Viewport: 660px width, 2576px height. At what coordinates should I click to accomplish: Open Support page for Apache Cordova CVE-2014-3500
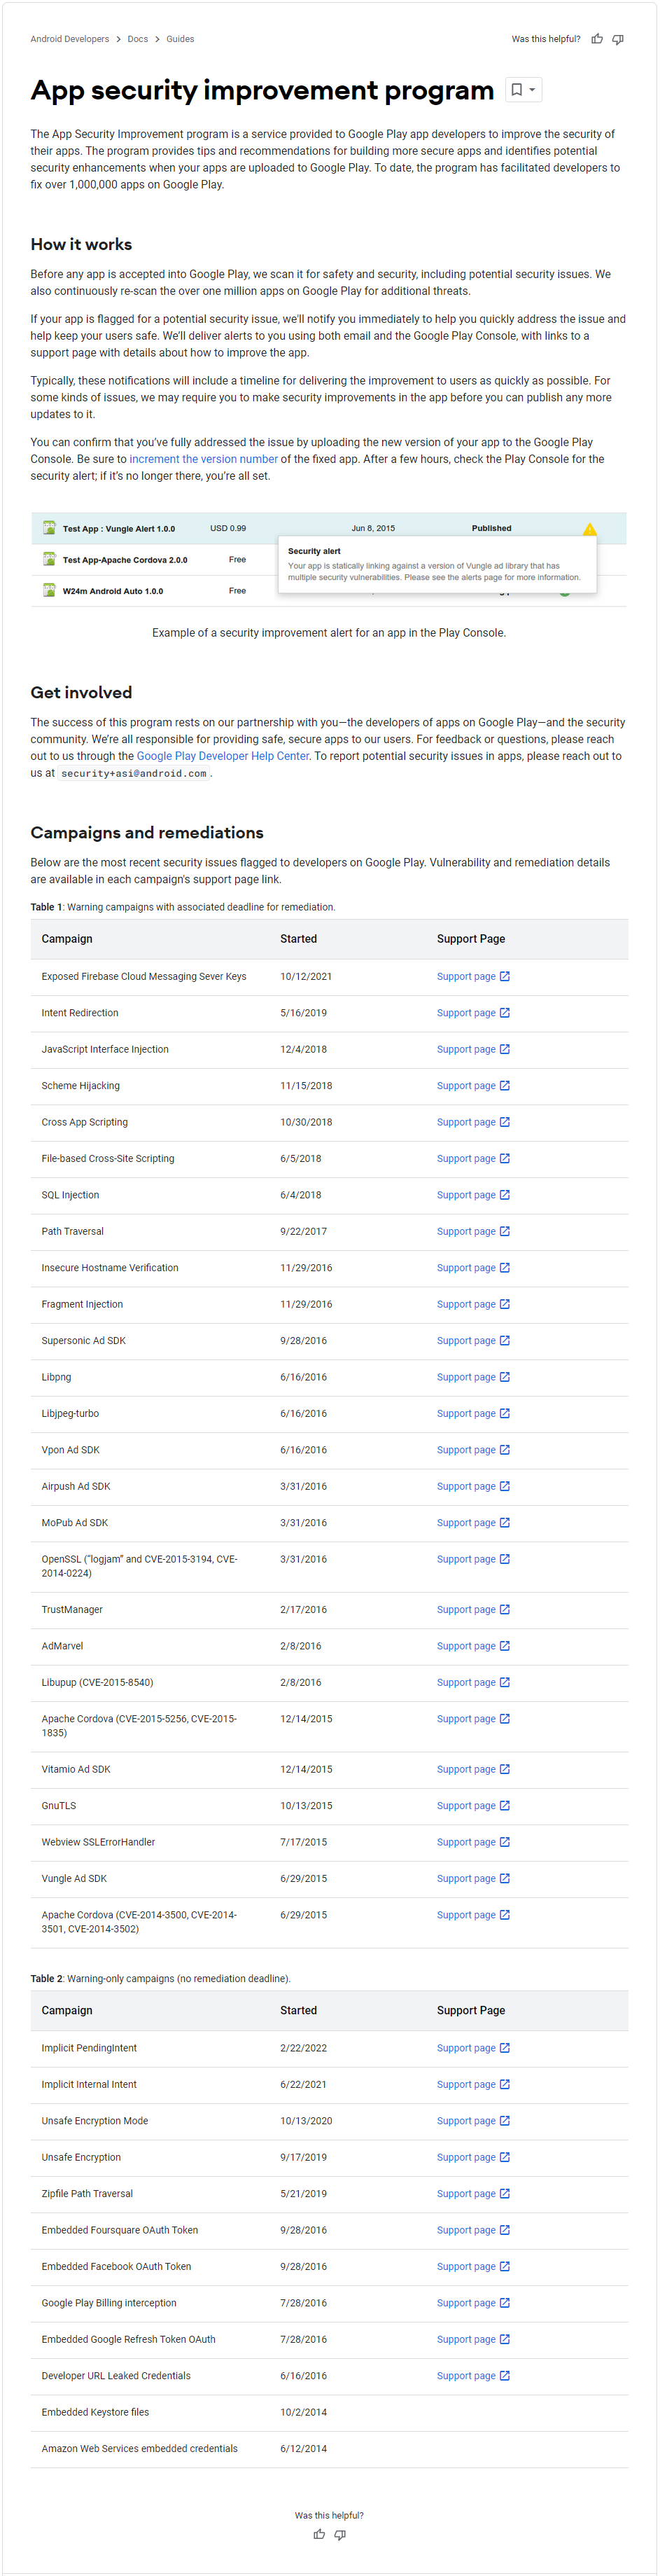tap(473, 1915)
